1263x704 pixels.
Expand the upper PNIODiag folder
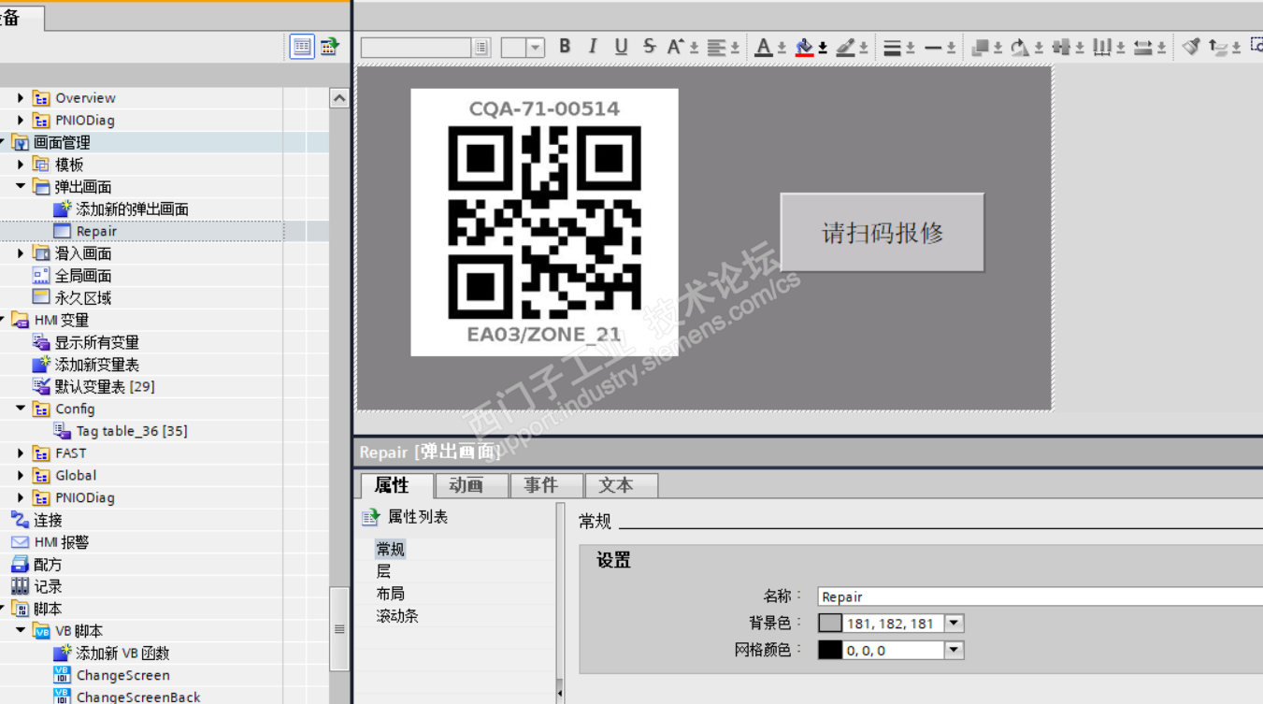21,121
